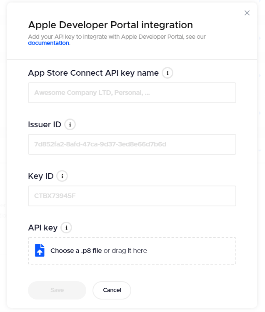The height and width of the screenshot is (312, 265).
Task: Close the Apple Developer Portal integration dialog
Action: coord(247,13)
